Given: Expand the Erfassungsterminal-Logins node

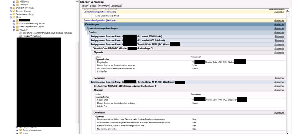Looking at the screenshot, I should coord(14,27).
